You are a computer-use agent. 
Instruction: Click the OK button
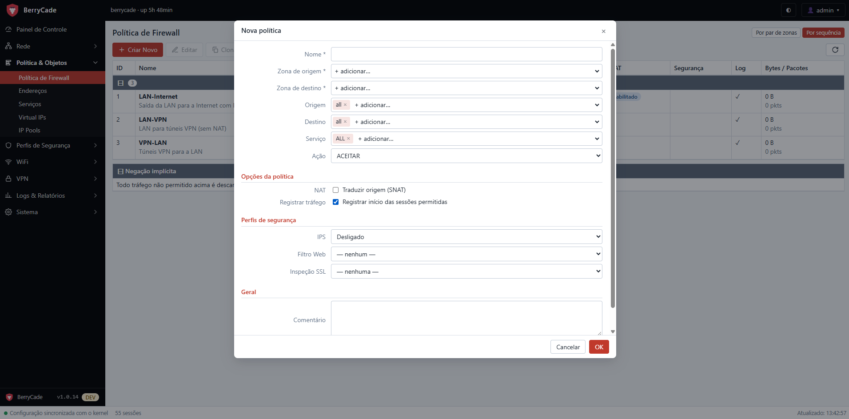(599, 347)
